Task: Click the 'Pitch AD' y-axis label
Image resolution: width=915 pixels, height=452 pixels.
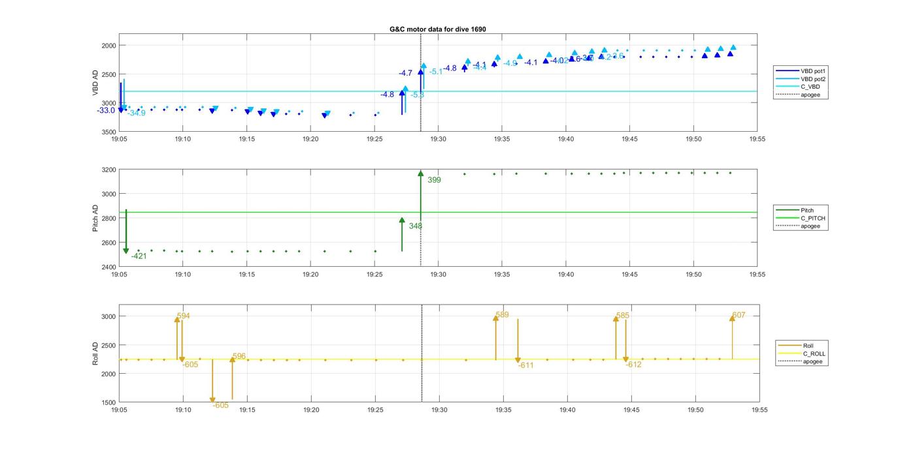Action: point(95,218)
